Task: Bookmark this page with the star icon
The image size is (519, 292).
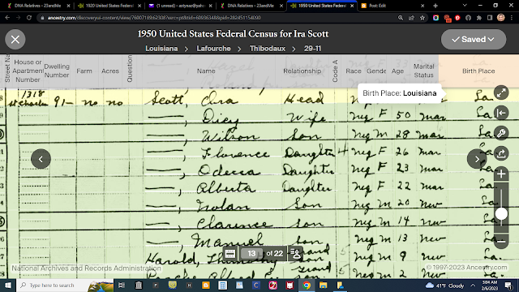Action: 422,18
